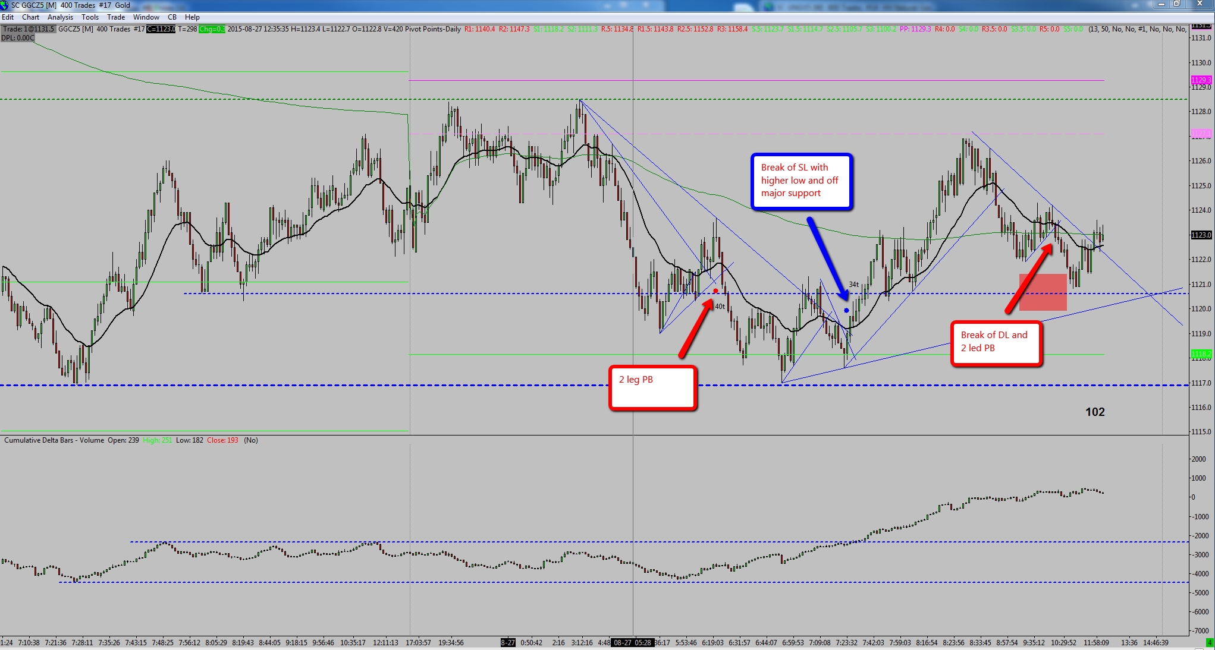The height and width of the screenshot is (650, 1215).
Task: Click the 'Pivot Points-Daily' study label
Action: pyautogui.click(x=433, y=29)
